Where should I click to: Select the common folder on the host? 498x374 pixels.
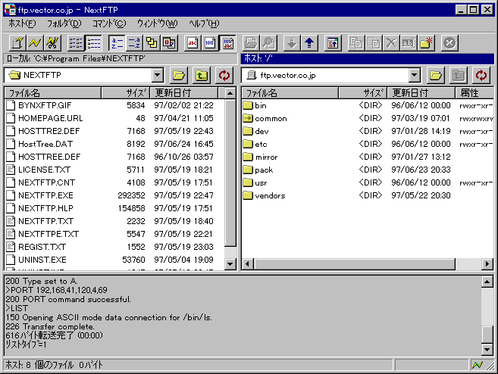[x=265, y=118]
